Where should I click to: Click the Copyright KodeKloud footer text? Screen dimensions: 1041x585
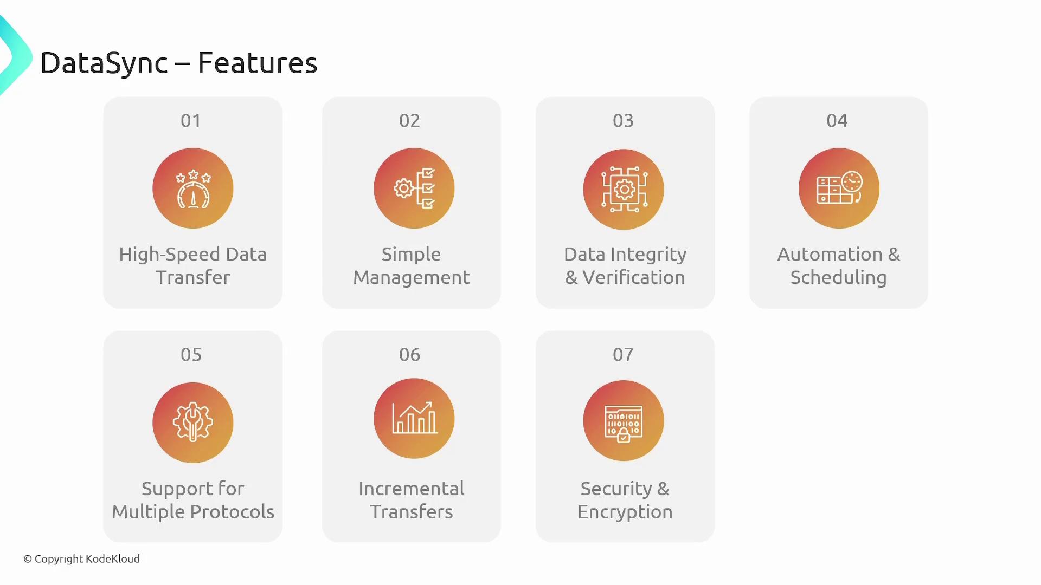(81, 558)
